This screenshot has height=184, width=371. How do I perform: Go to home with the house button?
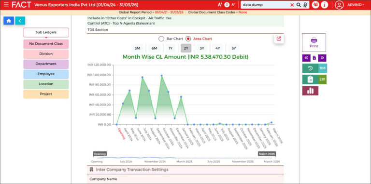(x=9, y=21)
